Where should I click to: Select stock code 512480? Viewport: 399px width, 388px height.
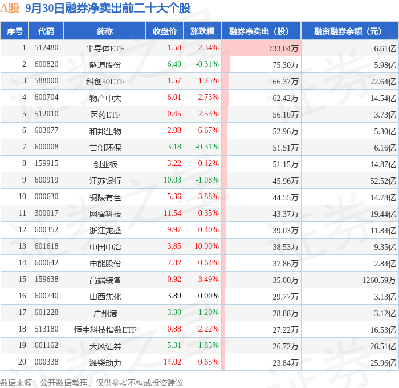coord(46,47)
